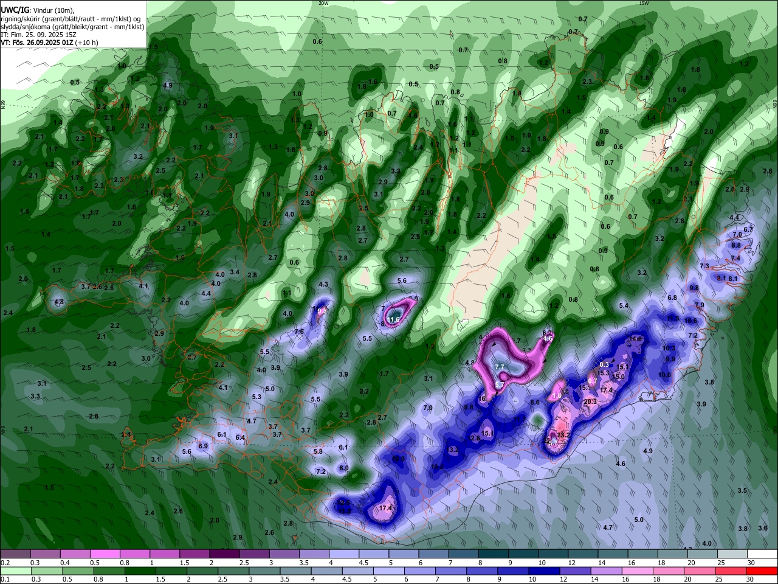Click the 5.4 precipitation value
The width and height of the screenshot is (778, 584).
[x=624, y=305]
